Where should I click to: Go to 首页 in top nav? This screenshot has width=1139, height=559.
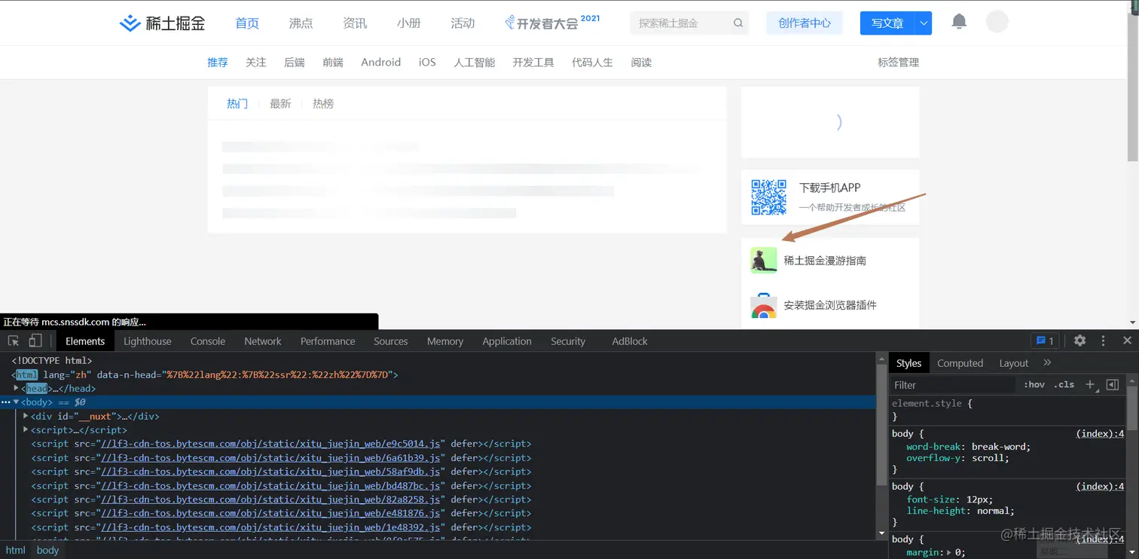(x=247, y=23)
